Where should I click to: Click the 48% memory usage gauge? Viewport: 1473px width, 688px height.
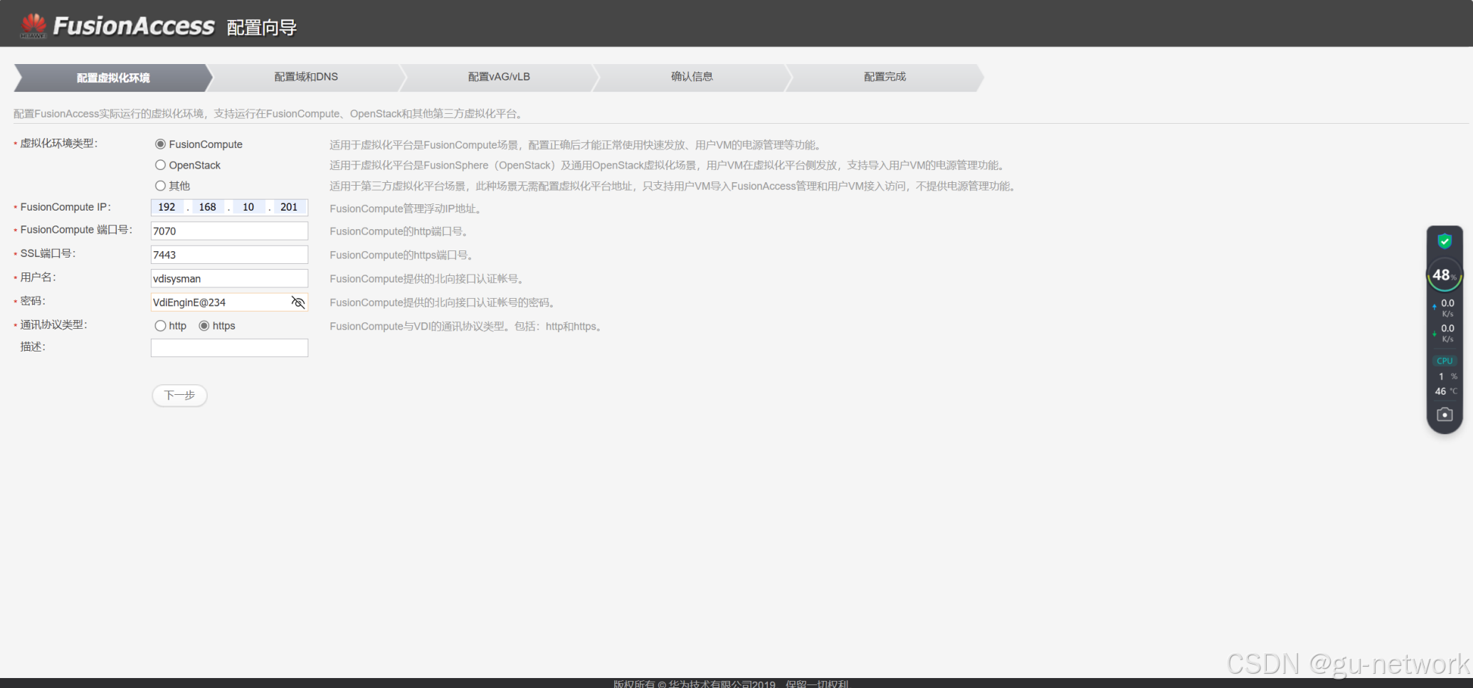point(1445,275)
